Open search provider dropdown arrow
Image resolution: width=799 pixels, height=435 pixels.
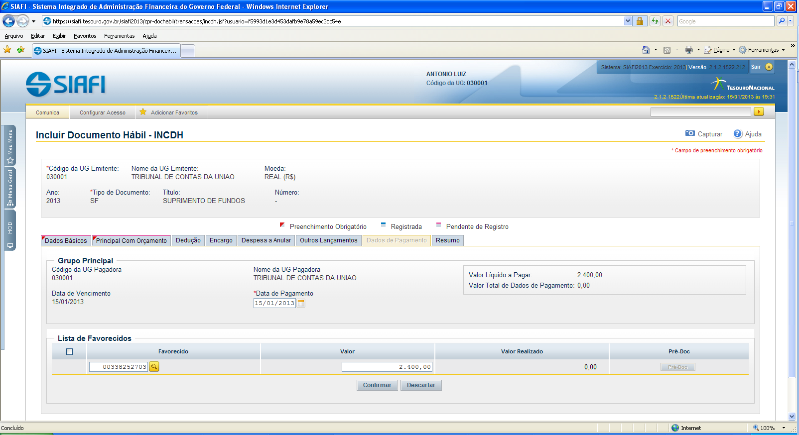point(791,21)
